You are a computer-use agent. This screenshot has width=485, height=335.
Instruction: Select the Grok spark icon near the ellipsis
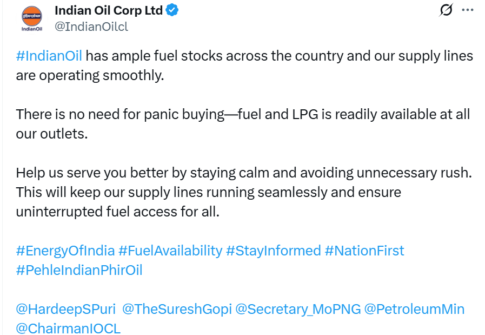(x=445, y=9)
